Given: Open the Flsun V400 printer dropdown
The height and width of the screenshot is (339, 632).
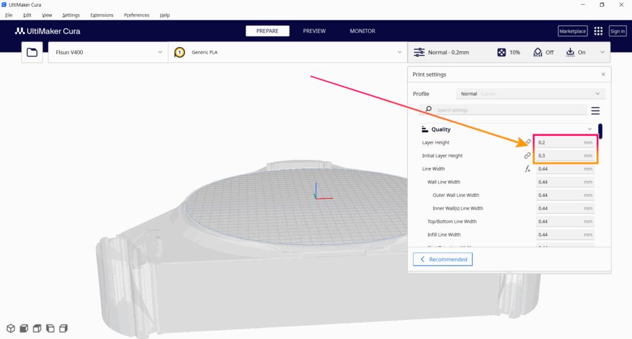Looking at the screenshot, I should click(108, 52).
